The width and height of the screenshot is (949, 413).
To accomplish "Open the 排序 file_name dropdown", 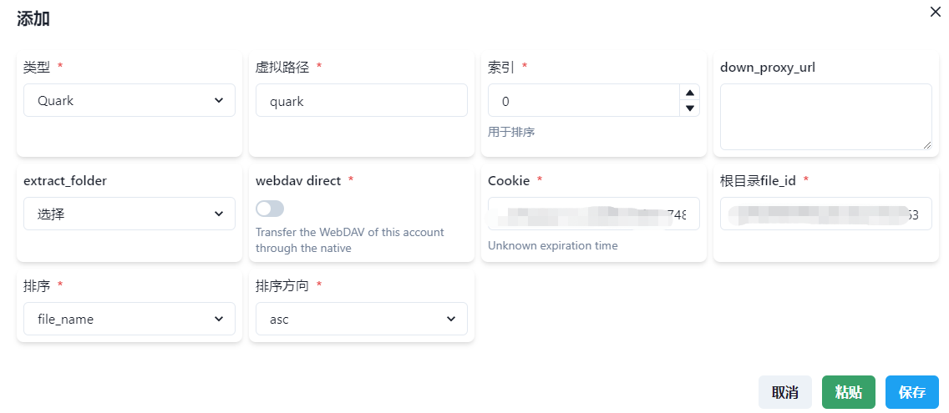I will click(129, 319).
